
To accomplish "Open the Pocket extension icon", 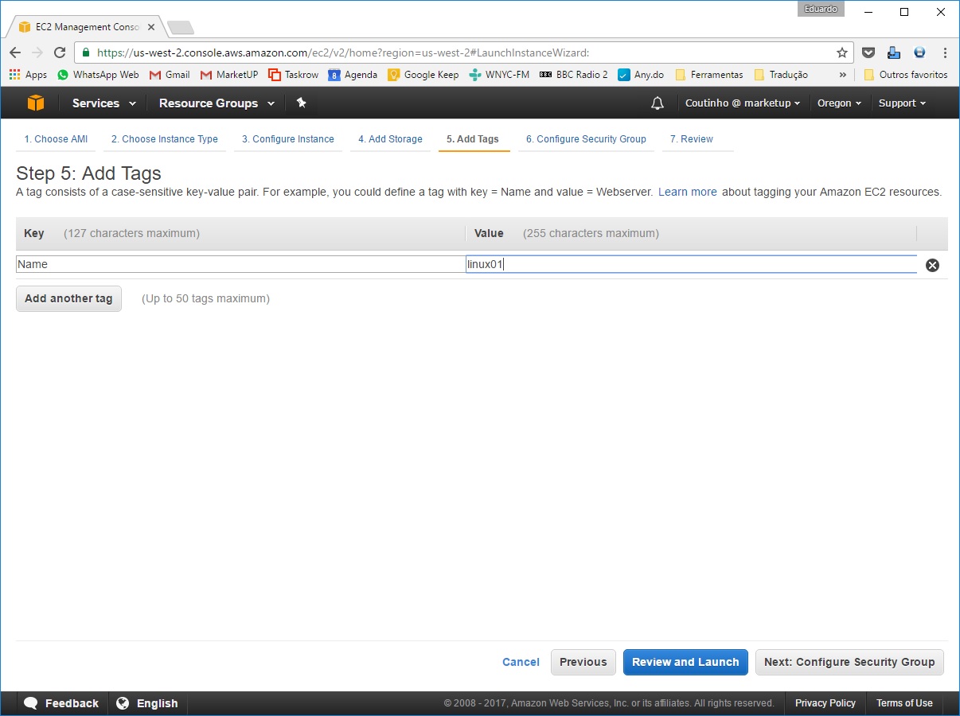I will tap(868, 53).
